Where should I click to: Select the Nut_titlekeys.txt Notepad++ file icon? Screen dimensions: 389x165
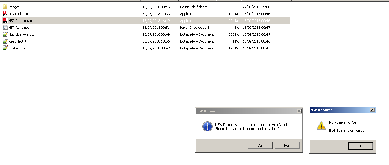point(5,34)
